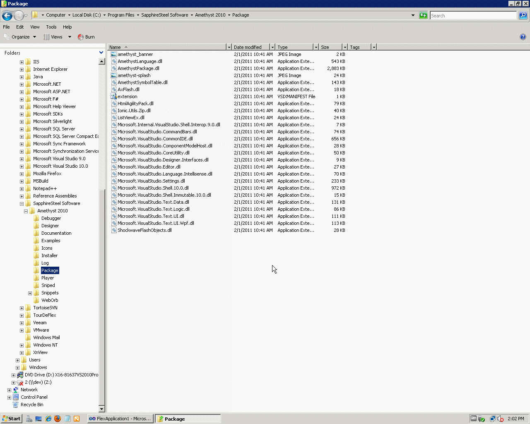The width and height of the screenshot is (530, 424).
Task: Expand the Snippets folder node
Action: (30, 293)
